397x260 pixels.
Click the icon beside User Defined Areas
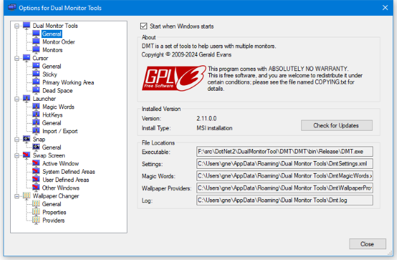point(36,179)
